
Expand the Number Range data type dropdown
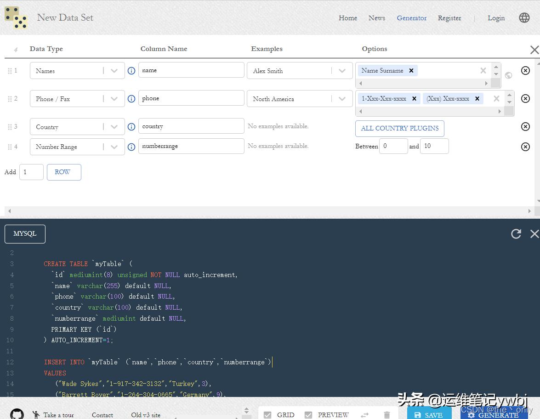(114, 147)
